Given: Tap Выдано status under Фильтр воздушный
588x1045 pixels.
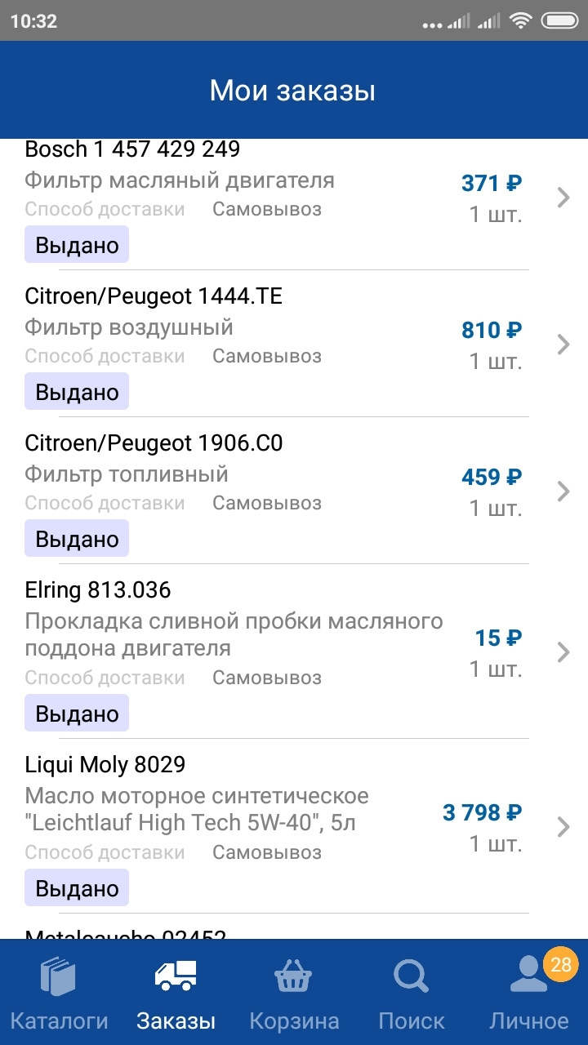Looking at the screenshot, I should coord(77,392).
